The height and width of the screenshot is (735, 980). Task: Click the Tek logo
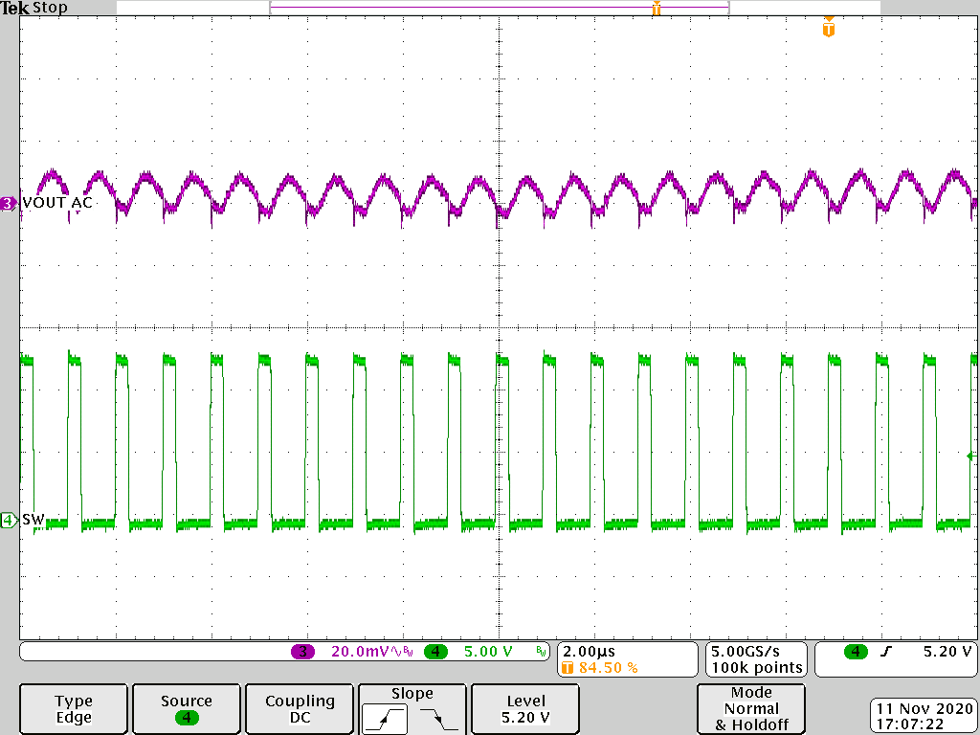(x=15, y=9)
